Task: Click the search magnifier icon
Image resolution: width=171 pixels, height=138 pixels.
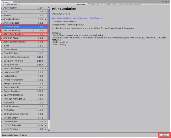Action: coord(89,5)
